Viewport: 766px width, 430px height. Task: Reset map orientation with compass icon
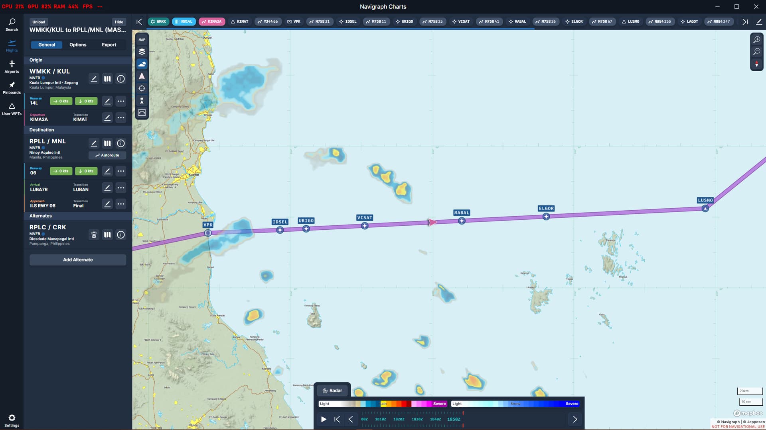tap(756, 64)
